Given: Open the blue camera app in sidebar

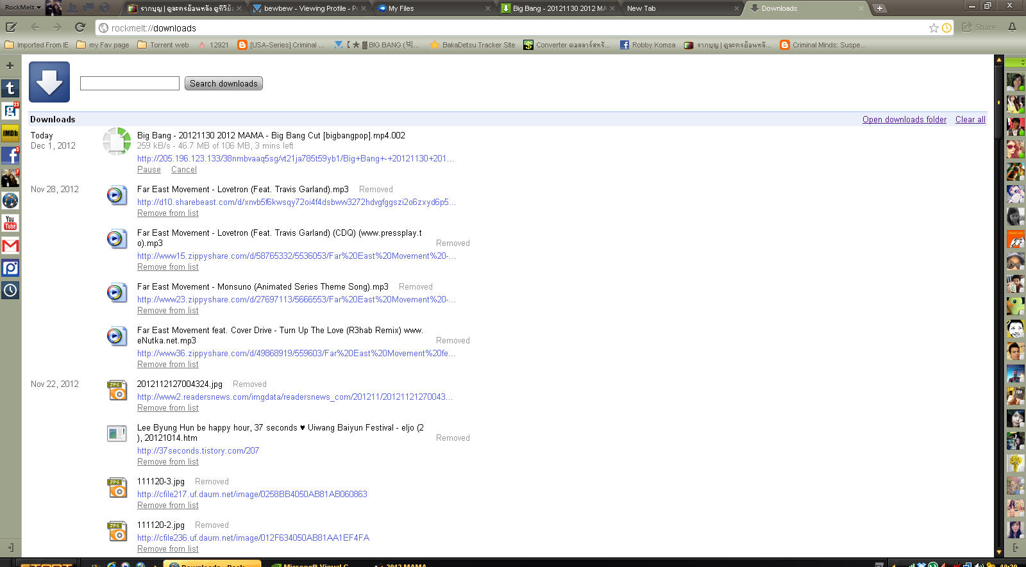Looking at the screenshot, I should click(x=10, y=267).
